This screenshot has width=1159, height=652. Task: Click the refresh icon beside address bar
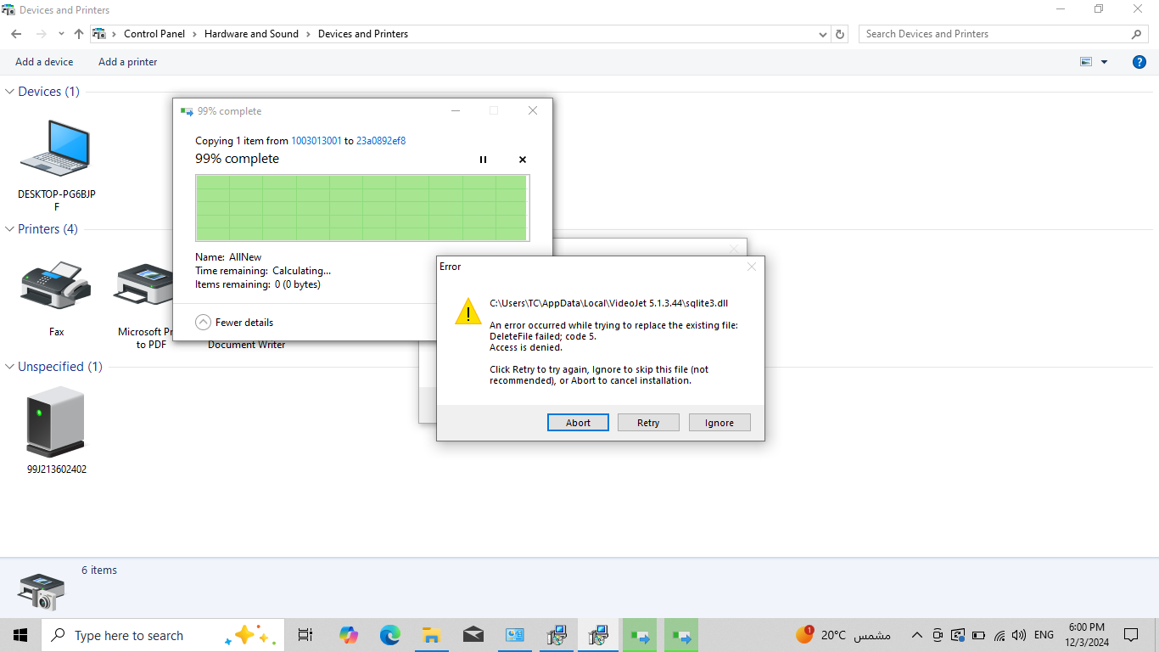[x=840, y=34]
